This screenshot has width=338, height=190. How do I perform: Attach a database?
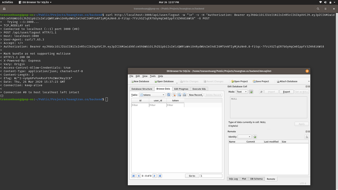click(287, 81)
